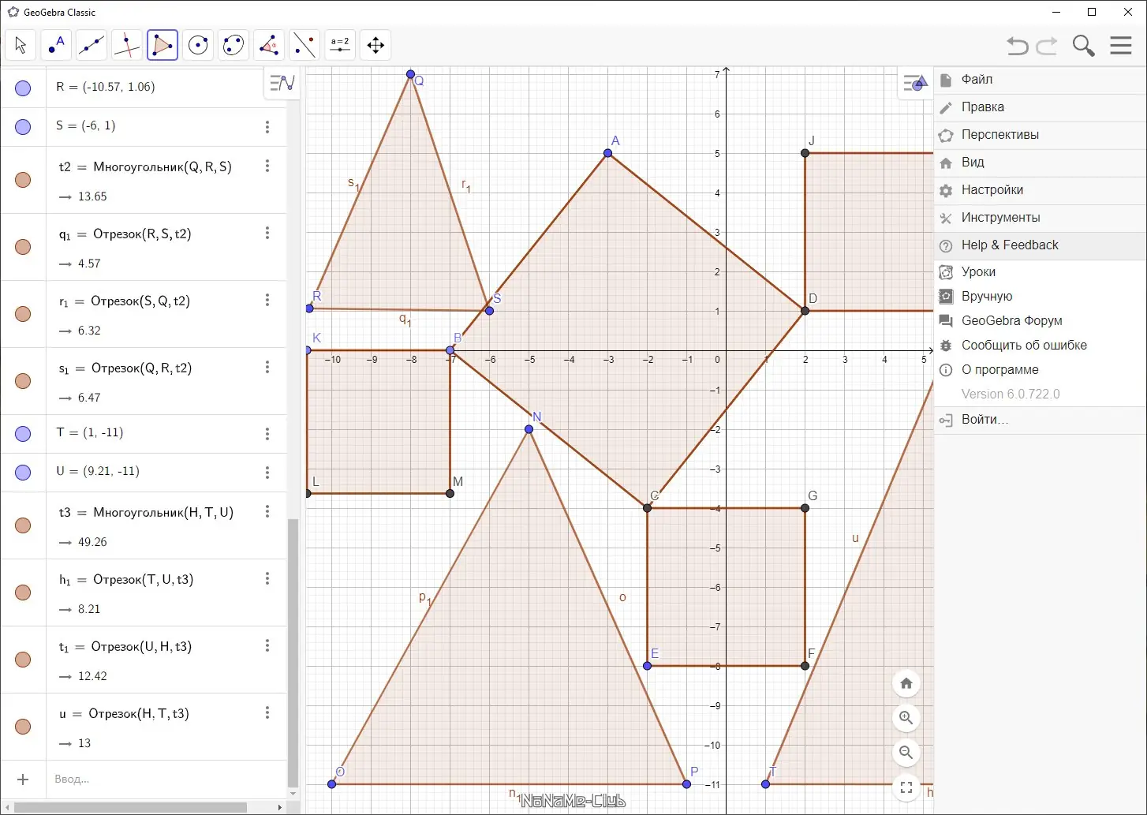This screenshot has height=815, width=1147.
Task: Select the Polygon tool
Action: (x=163, y=45)
